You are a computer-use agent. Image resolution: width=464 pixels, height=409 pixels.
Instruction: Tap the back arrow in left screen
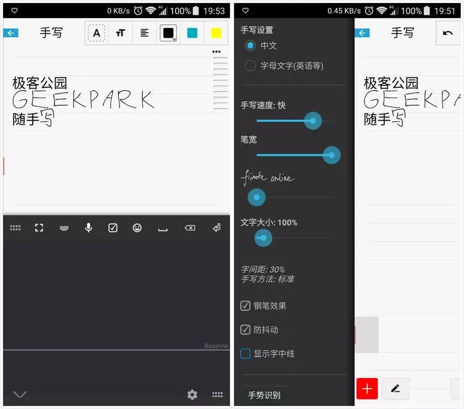click(x=11, y=33)
